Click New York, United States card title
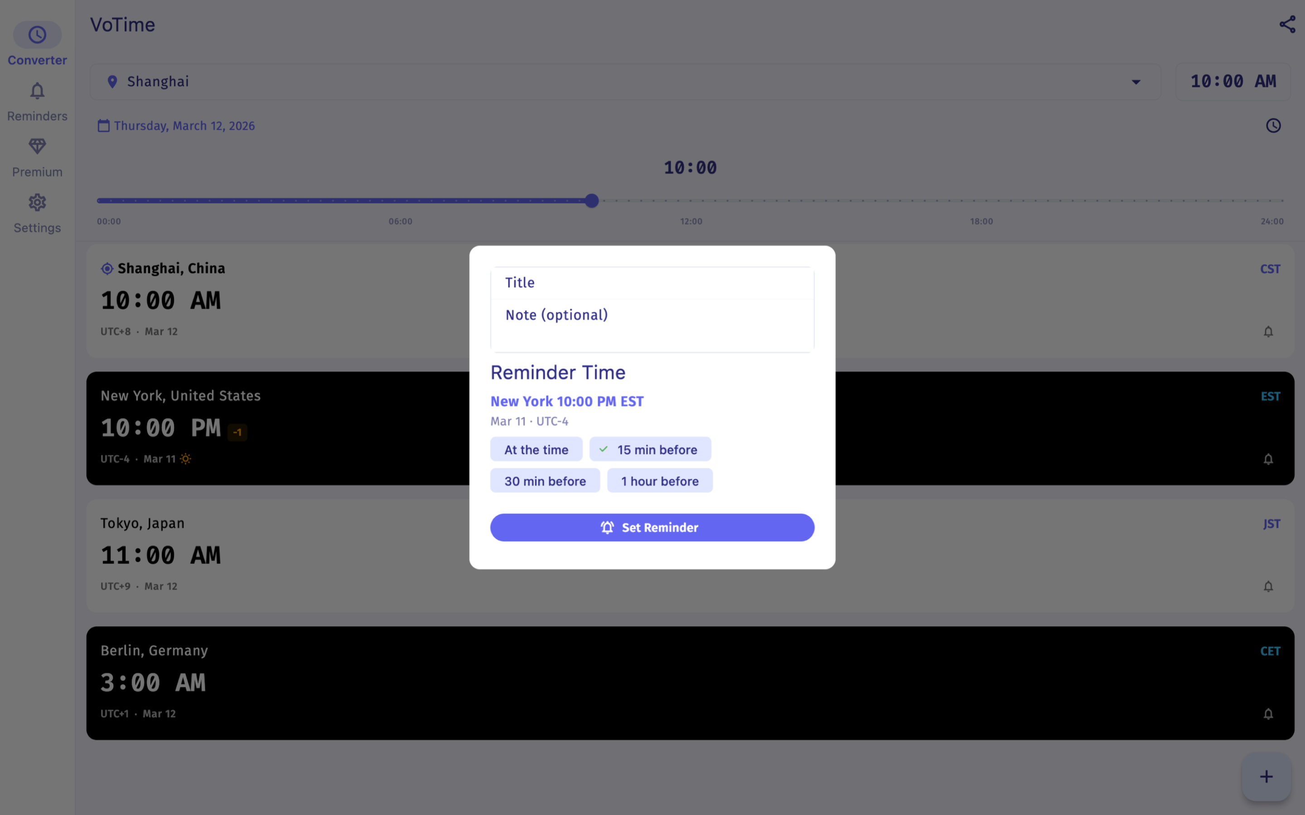Viewport: 1305px width, 815px height. pyautogui.click(x=181, y=396)
